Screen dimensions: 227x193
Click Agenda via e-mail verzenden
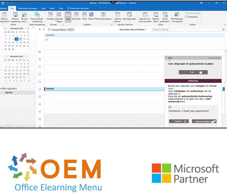click(145, 17)
